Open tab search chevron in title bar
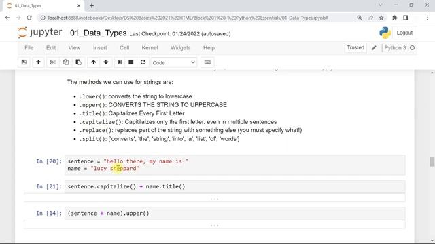435x244 pixels. point(381,5)
